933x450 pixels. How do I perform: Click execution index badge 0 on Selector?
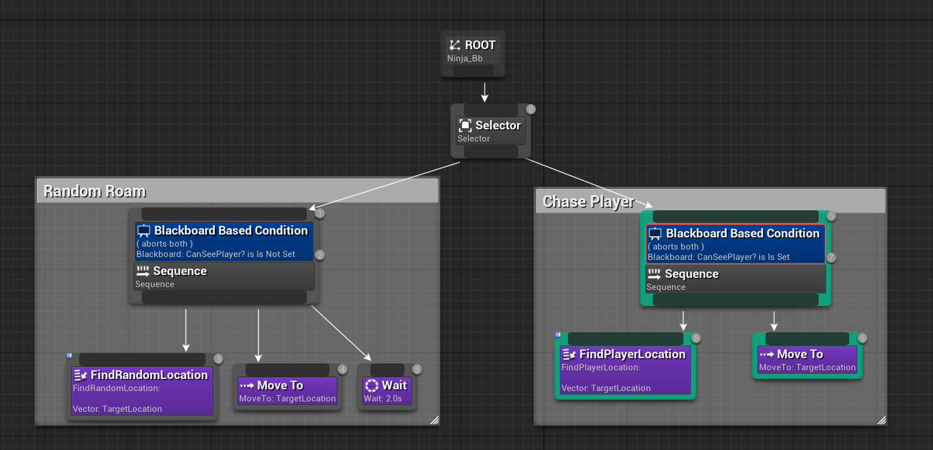tap(531, 109)
